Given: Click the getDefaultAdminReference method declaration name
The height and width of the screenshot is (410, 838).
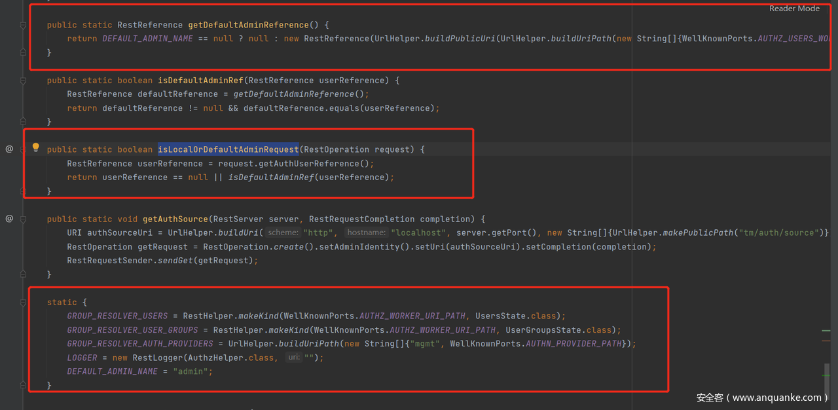Looking at the screenshot, I should pyautogui.click(x=248, y=25).
